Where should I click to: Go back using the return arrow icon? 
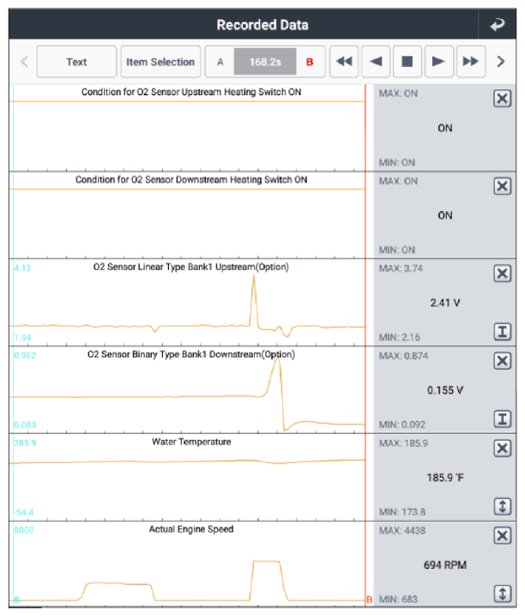pyautogui.click(x=497, y=25)
